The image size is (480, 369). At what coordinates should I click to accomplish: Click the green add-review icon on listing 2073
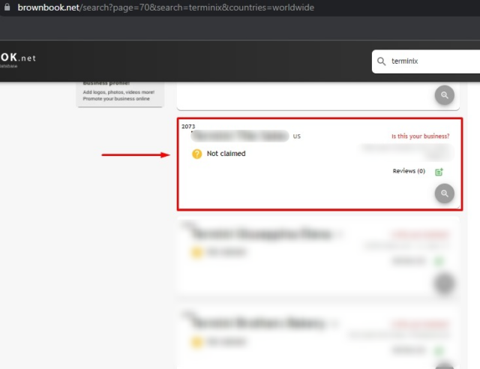(x=439, y=172)
